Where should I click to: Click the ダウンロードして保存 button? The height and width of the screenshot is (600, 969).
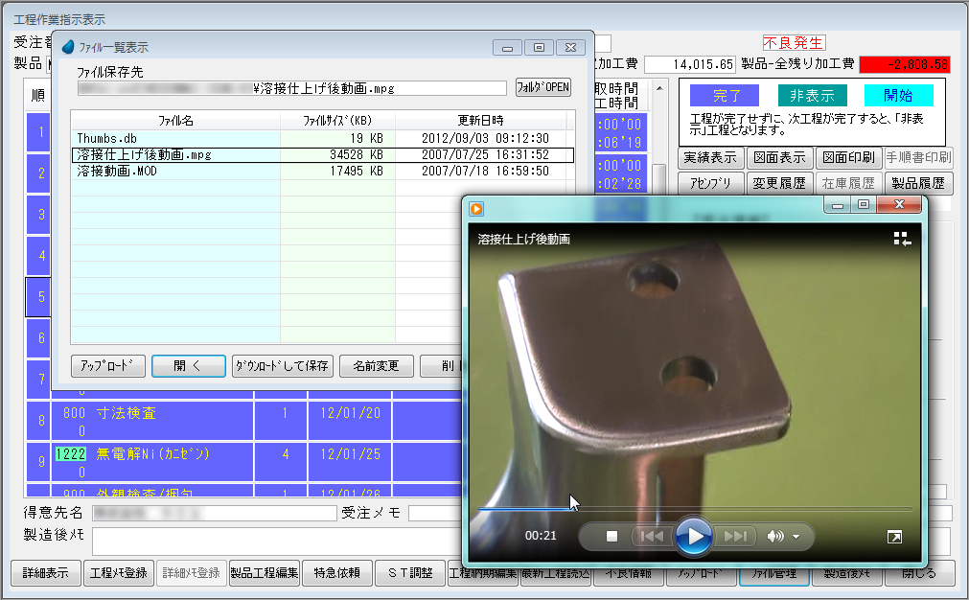point(283,366)
